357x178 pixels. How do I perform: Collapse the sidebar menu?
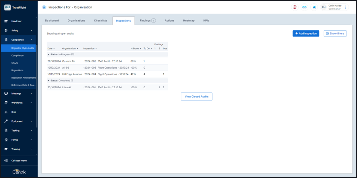tap(19, 161)
